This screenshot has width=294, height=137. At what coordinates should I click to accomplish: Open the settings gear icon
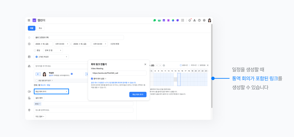pyautogui.click(x=204, y=20)
